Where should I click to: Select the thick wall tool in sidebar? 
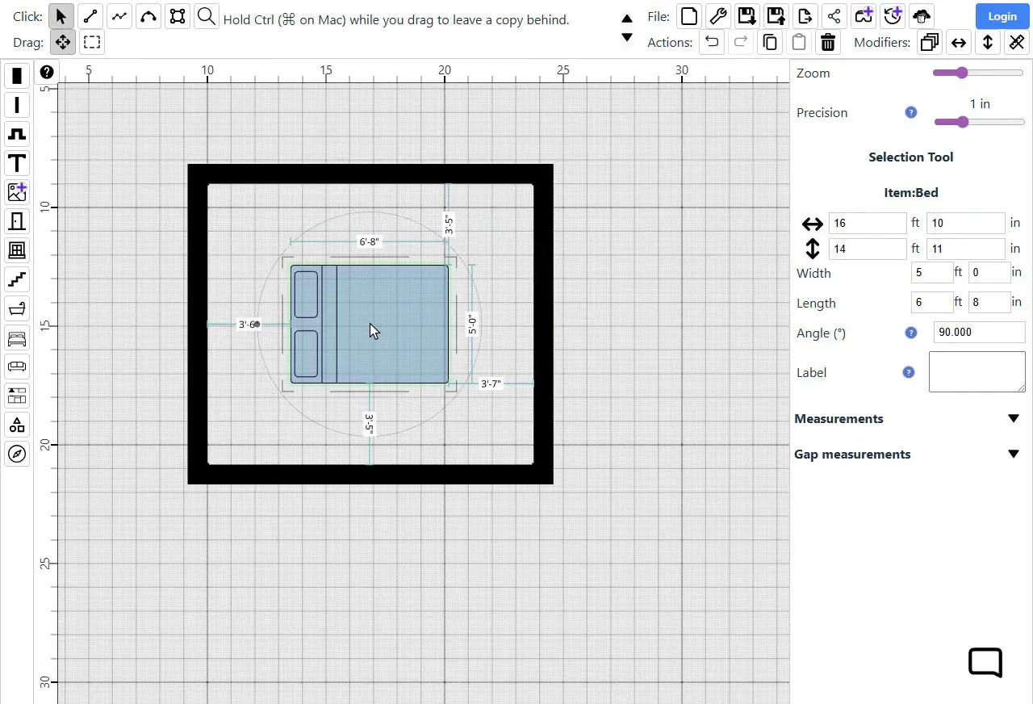point(17,76)
